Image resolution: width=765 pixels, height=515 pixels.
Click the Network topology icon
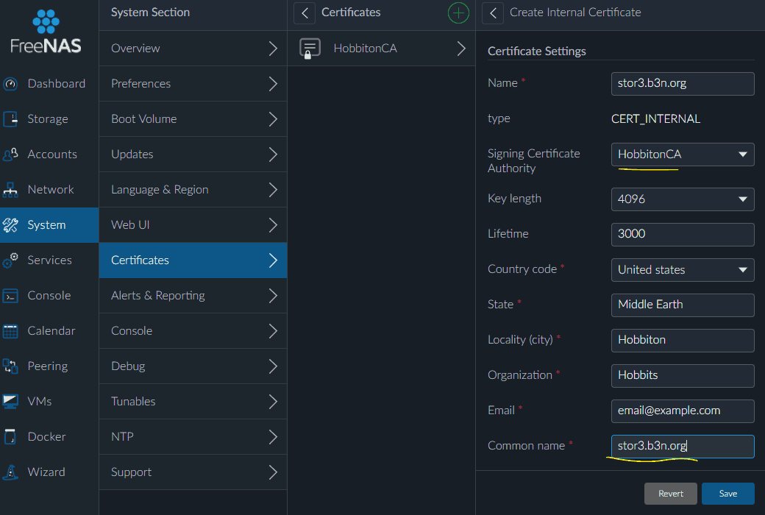pyautogui.click(x=11, y=189)
